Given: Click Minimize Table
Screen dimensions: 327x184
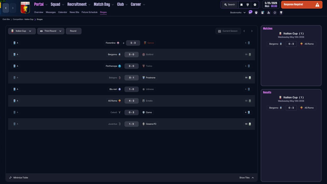Looking at the screenshot, I should click(x=19, y=178).
